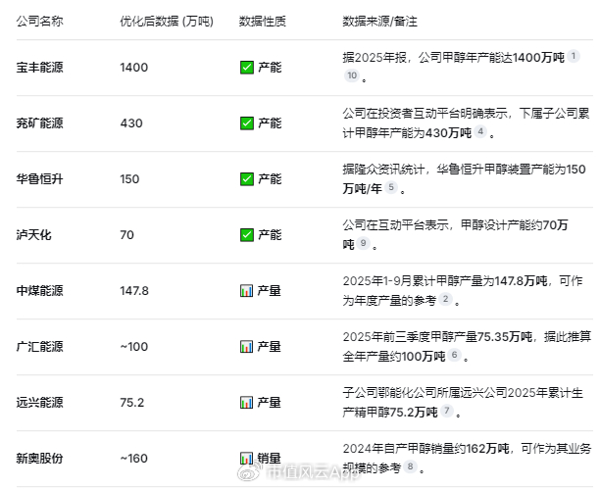
Task: Open citation badge 5 in 华鲁恒升 note
Action: (391, 187)
